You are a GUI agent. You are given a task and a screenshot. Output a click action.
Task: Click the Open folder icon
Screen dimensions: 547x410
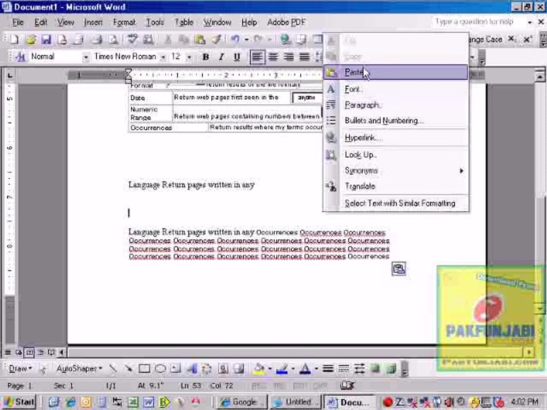point(31,39)
